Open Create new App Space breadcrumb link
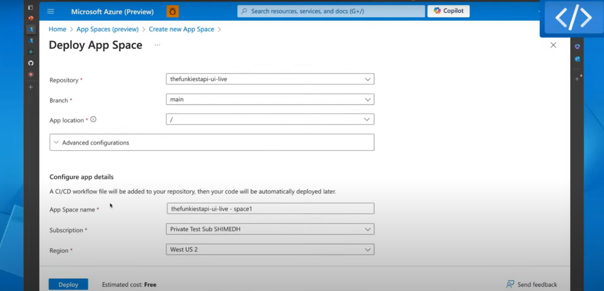The width and height of the screenshot is (604, 291). (182, 29)
